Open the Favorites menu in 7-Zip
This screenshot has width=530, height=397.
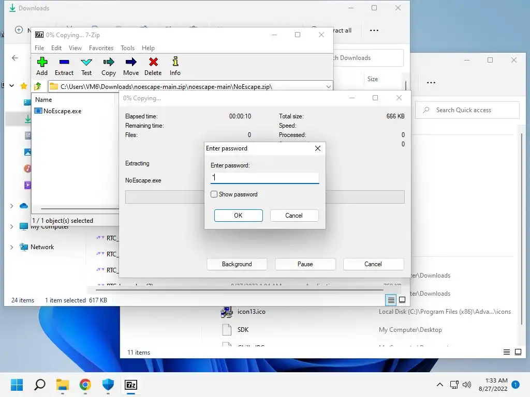point(101,48)
